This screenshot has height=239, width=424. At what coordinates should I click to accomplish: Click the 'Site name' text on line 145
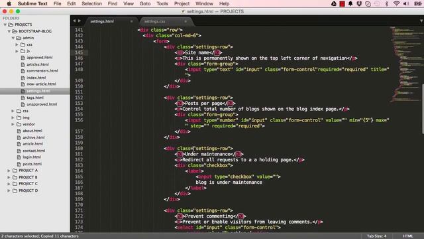click(x=198, y=52)
